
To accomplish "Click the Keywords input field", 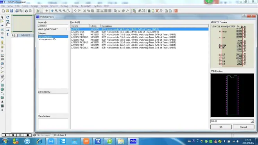I will pyautogui.click(x=53, y=26).
